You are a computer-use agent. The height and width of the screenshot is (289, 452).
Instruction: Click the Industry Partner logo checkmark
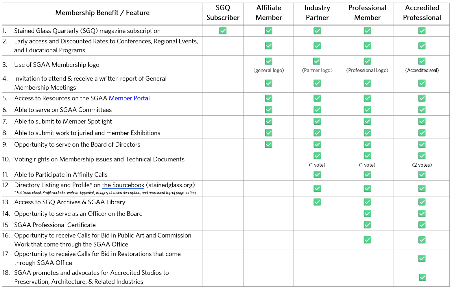(x=317, y=61)
